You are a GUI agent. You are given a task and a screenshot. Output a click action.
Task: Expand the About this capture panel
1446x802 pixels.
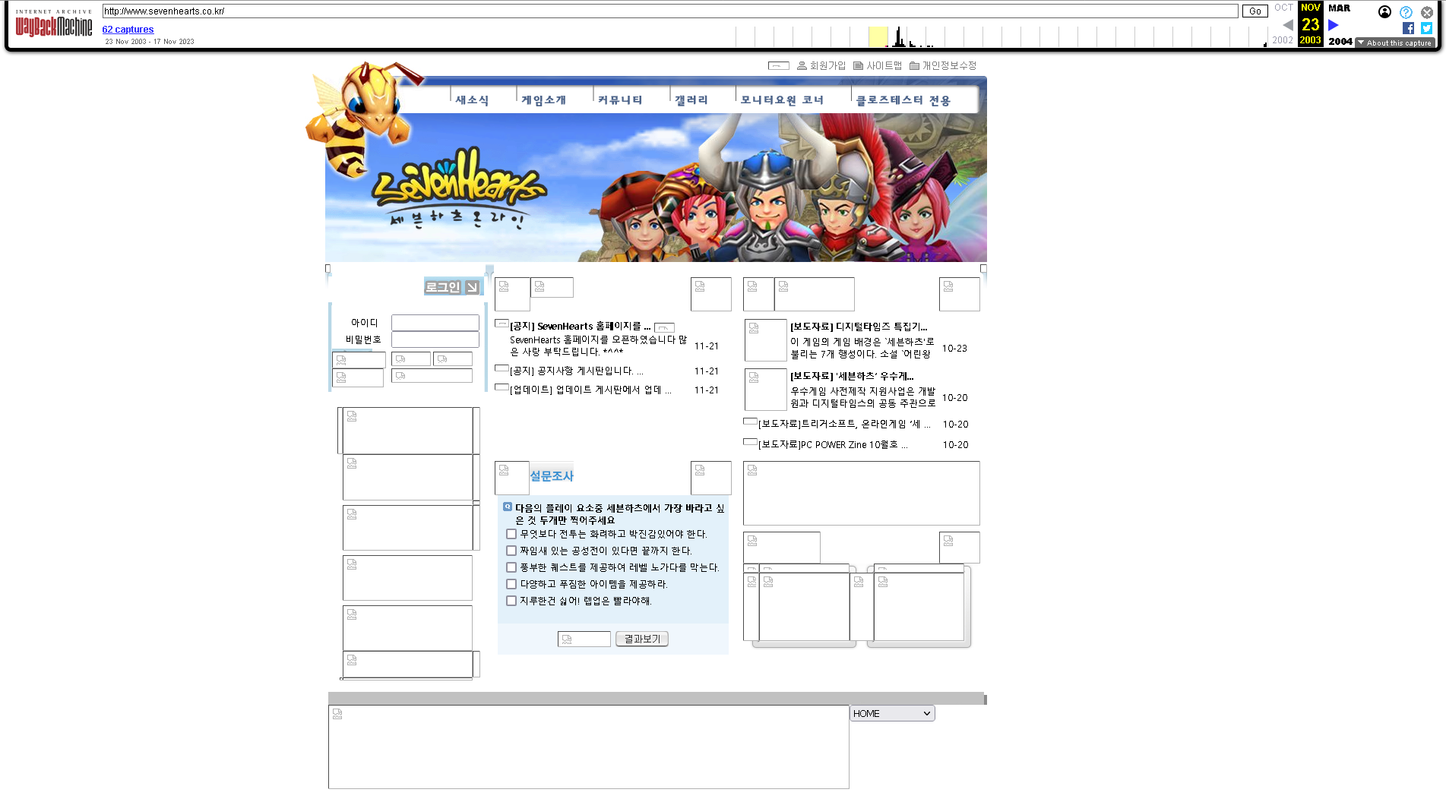(x=1397, y=43)
